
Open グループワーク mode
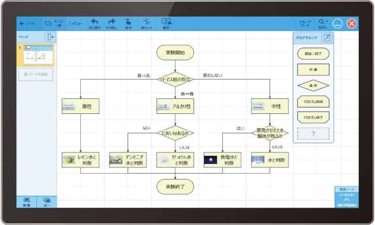click(305, 24)
